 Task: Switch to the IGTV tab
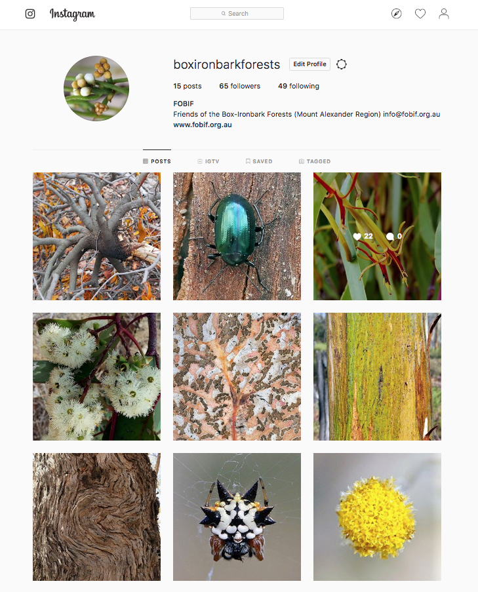click(208, 161)
